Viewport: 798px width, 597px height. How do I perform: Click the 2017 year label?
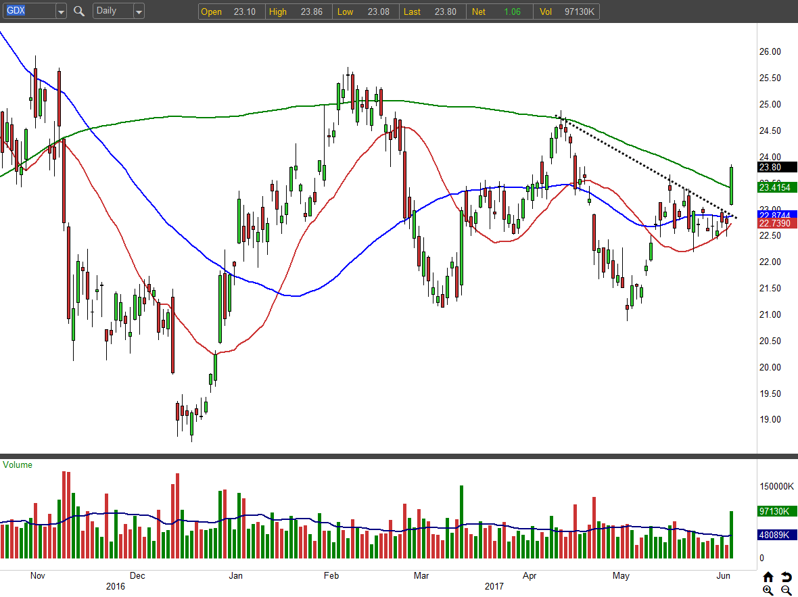pyautogui.click(x=494, y=586)
